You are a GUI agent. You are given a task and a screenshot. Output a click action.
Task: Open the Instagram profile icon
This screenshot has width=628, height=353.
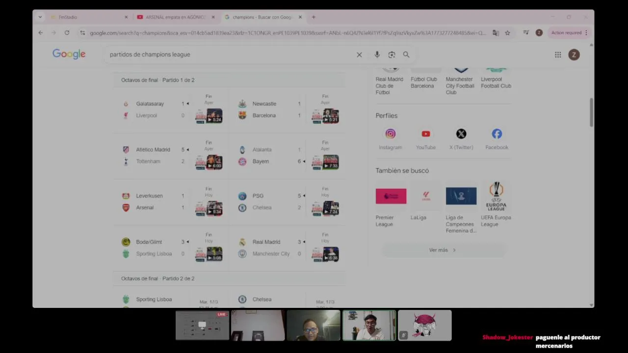point(391,134)
